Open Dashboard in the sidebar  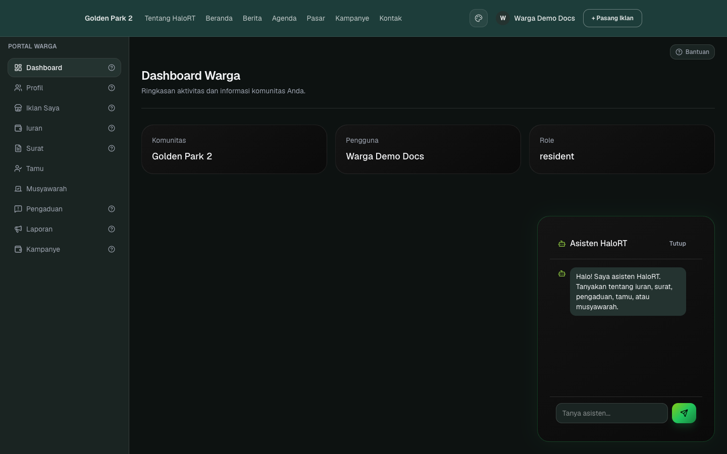pyautogui.click(x=64, y=68)
